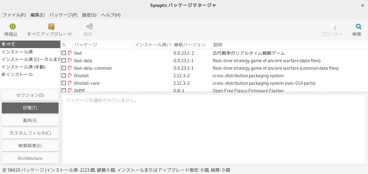Click the 検索結果(E) button
The width and height of the screenshot is (368, 174).
point(30,146)
